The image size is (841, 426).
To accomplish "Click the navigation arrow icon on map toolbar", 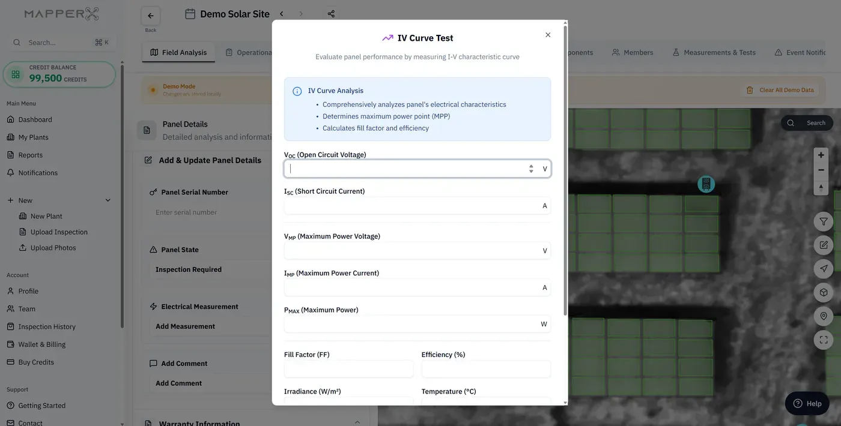I will pyautogui.click(x=824, y=269).
